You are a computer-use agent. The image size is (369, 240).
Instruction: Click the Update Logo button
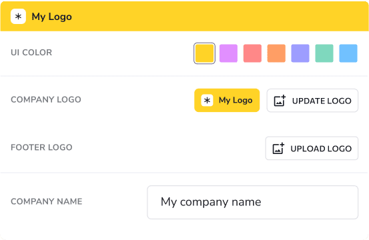coord(312,101)
